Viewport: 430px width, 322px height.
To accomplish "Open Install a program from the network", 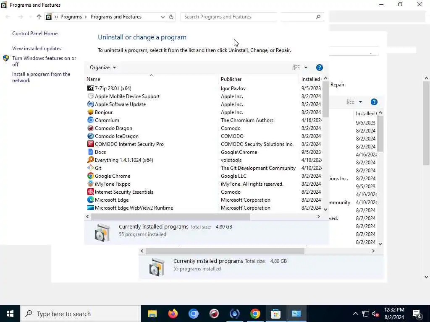I will 41,77.
